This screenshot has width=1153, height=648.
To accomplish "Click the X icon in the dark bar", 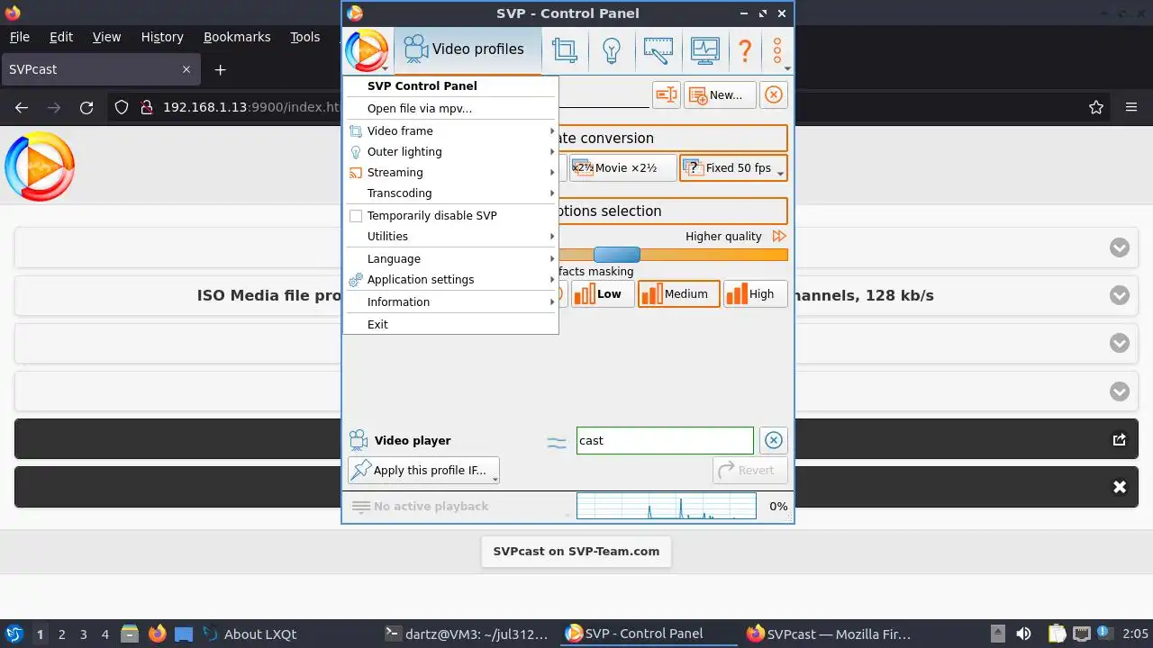I will tap(1120, 487).
